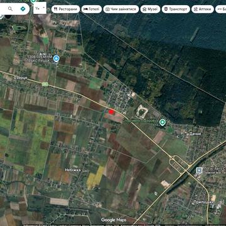
Task: Click the pharmacy icon on Аптеки chip
Action: pyautogui.click(x=196, y=9)
